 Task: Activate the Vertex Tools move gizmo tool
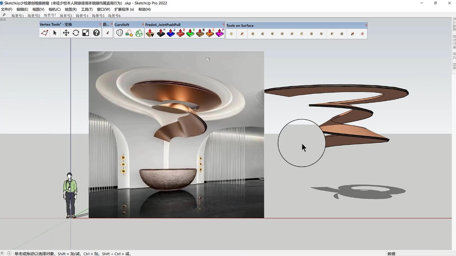(66, 33)
